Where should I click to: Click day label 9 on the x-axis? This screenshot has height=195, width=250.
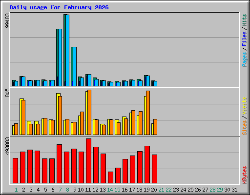pos(75,190)
